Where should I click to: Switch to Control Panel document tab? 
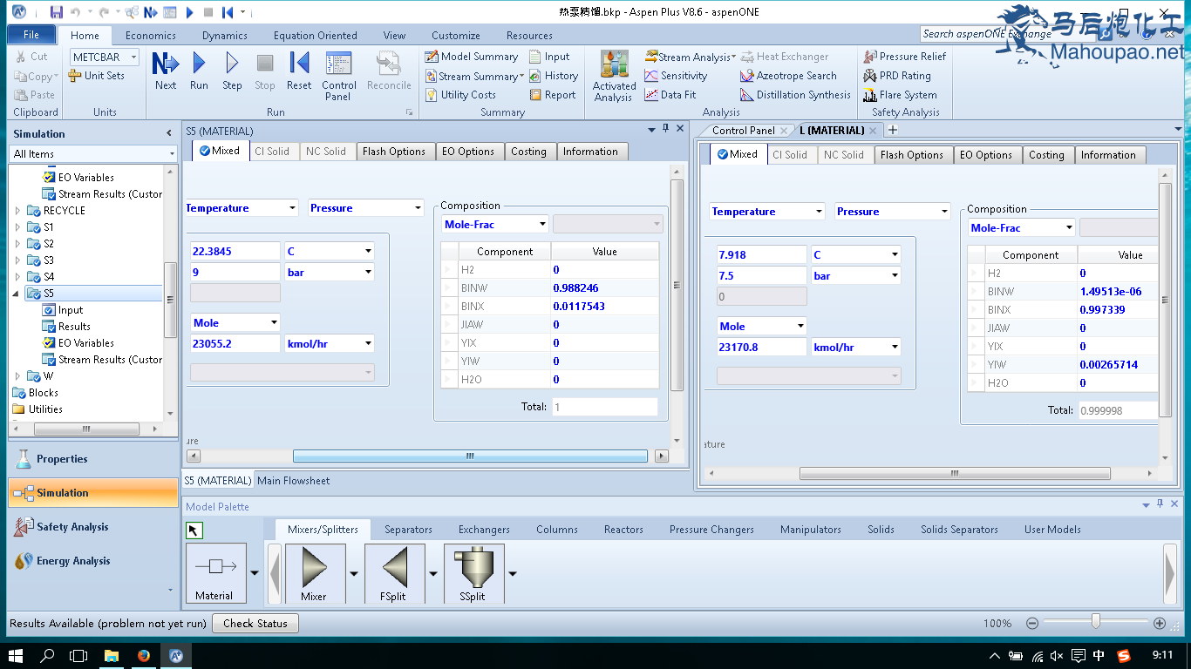[x=743, y=131]
